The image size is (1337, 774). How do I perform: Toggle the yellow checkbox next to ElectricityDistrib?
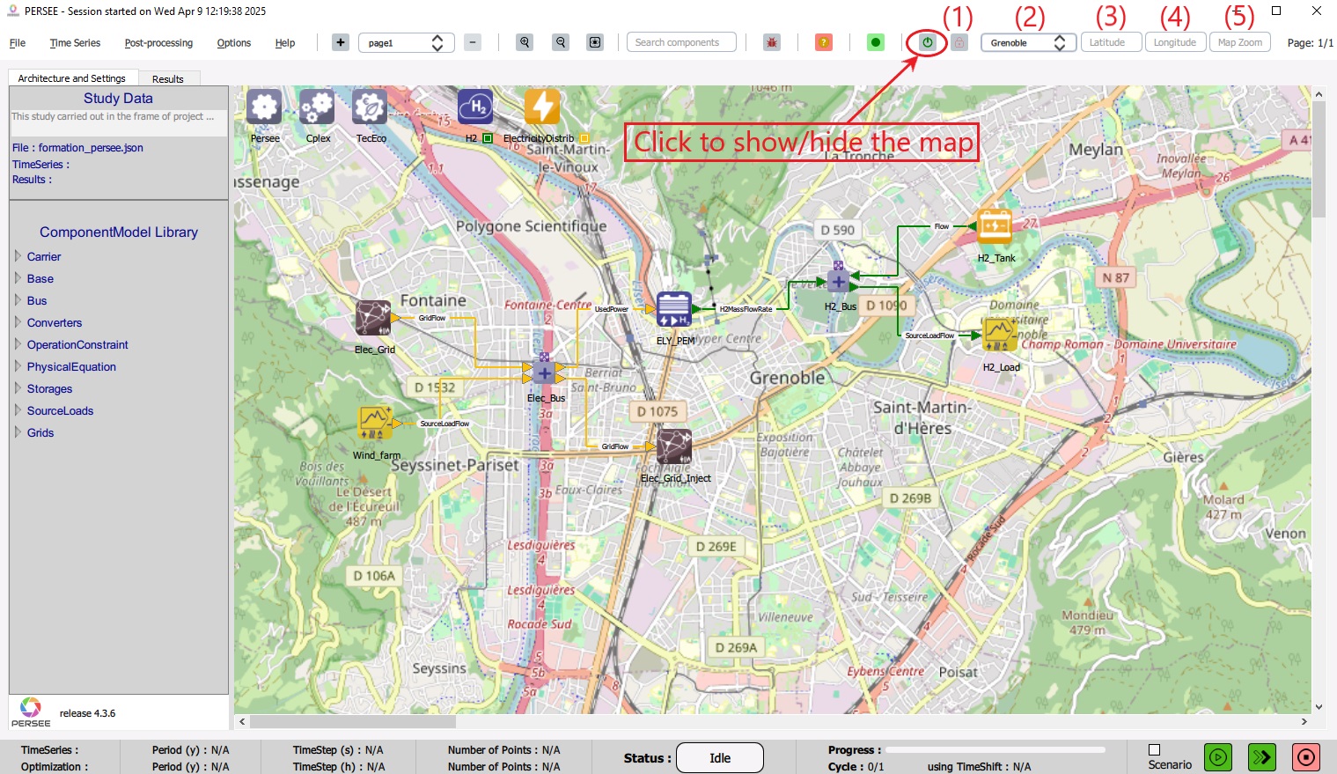coord(584,138)
